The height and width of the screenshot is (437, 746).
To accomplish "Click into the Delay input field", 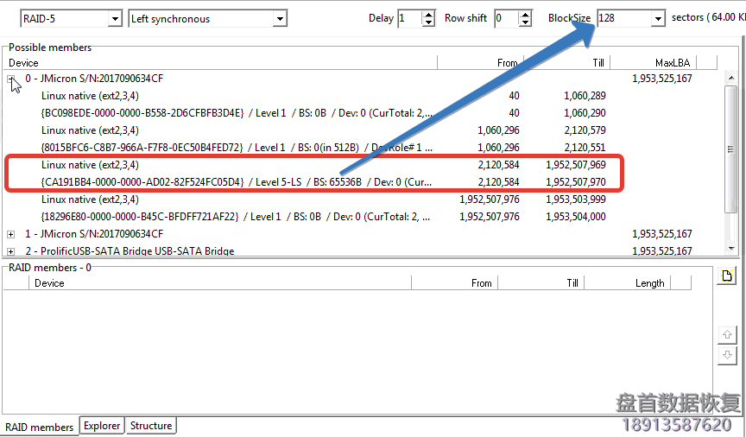I will coord(410,18).
